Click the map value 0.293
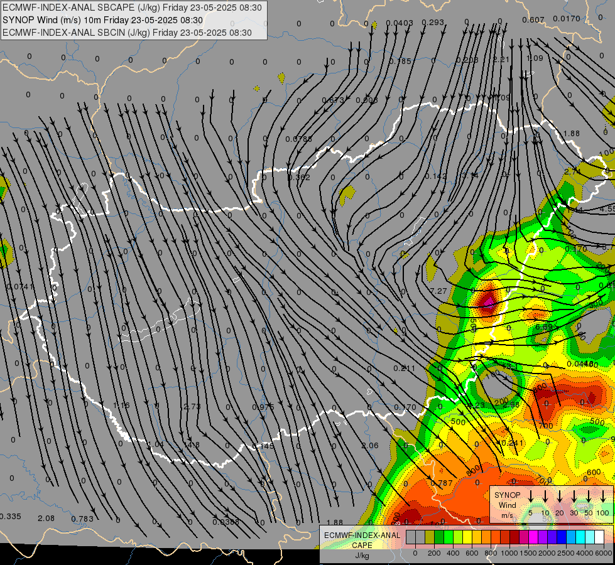Viewport: 615px width, 565px height. coord(433,23)
